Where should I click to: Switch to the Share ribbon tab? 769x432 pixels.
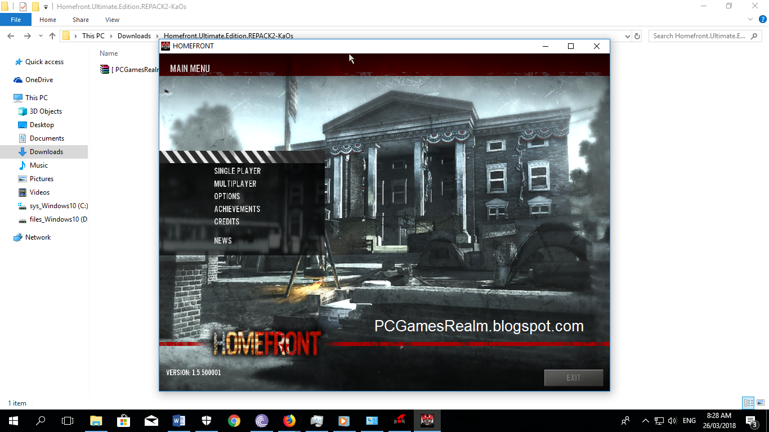81,20
